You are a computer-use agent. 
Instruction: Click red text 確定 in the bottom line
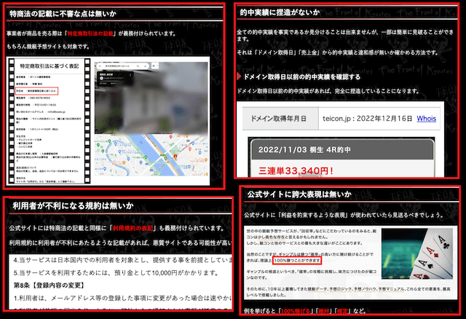point(342,311)
